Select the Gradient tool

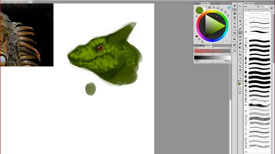pos(240,47)
